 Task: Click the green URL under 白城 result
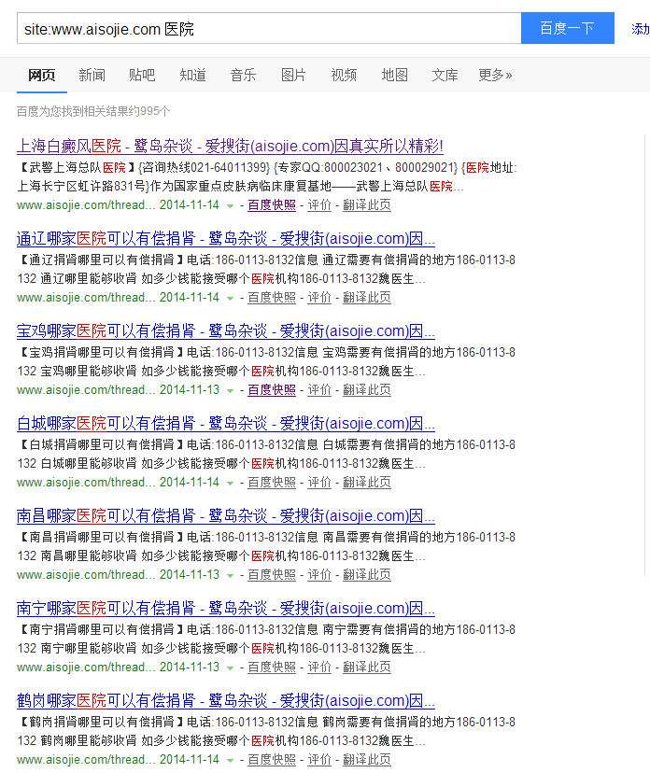(x=86, y=483)
